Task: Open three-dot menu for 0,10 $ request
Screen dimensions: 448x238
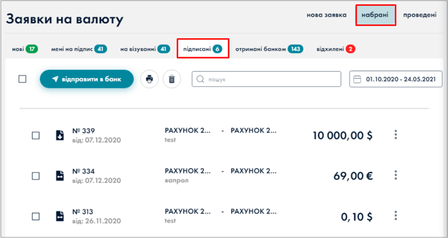Action: point(396,216)
